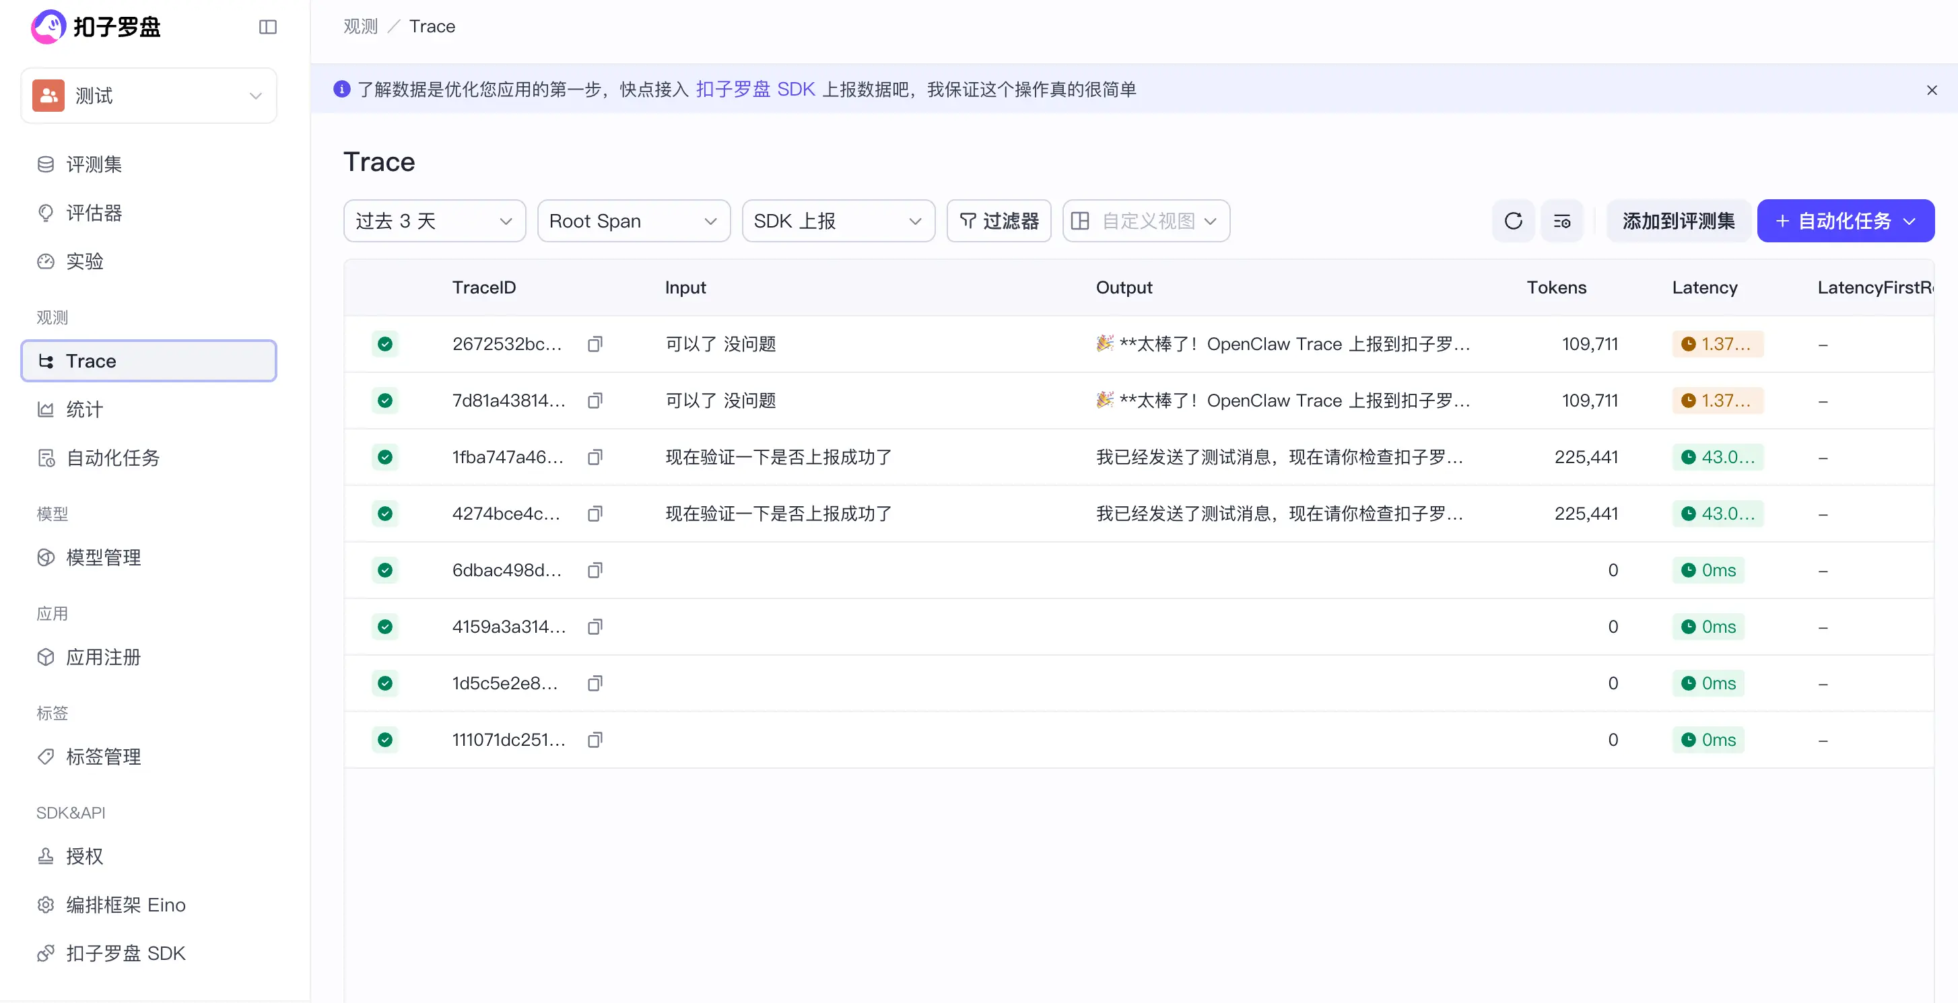1958x1003 pixels.
Task: Click the 扣子罗盘 logo icon
Action: coord(48,27)
